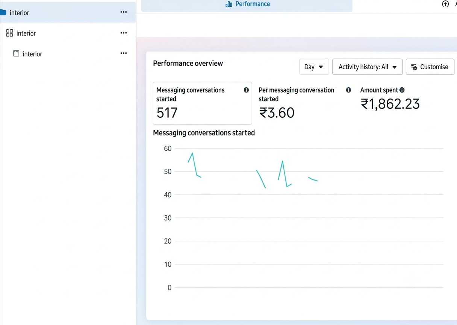This screenshot has width=457, height=325.
Task: Click the ₹1,862.23 amount spent value
Action: [x=390, y=104]
